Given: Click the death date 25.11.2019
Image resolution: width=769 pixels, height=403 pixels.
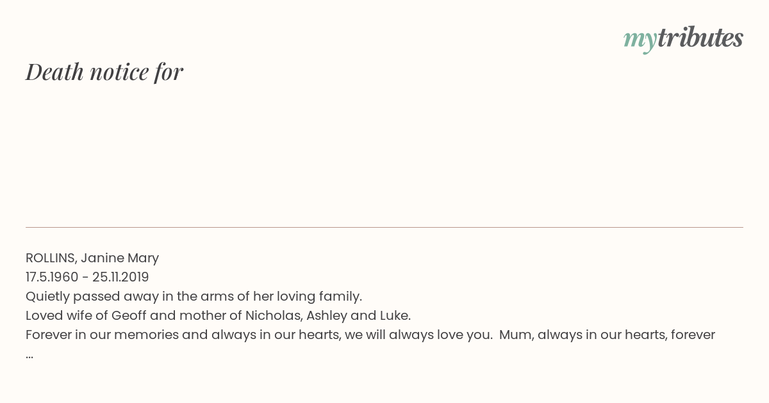Looking at the screenshot, I should click(x=120, y=277).
